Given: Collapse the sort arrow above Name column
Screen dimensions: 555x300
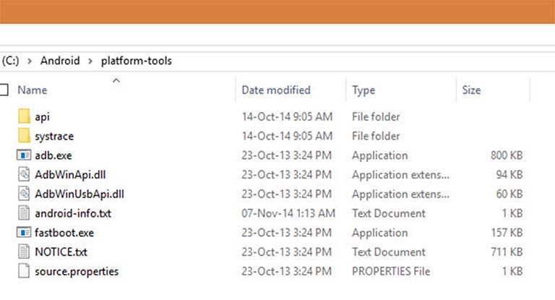Looking at the screenshot, I should click(x=116, y=80).
